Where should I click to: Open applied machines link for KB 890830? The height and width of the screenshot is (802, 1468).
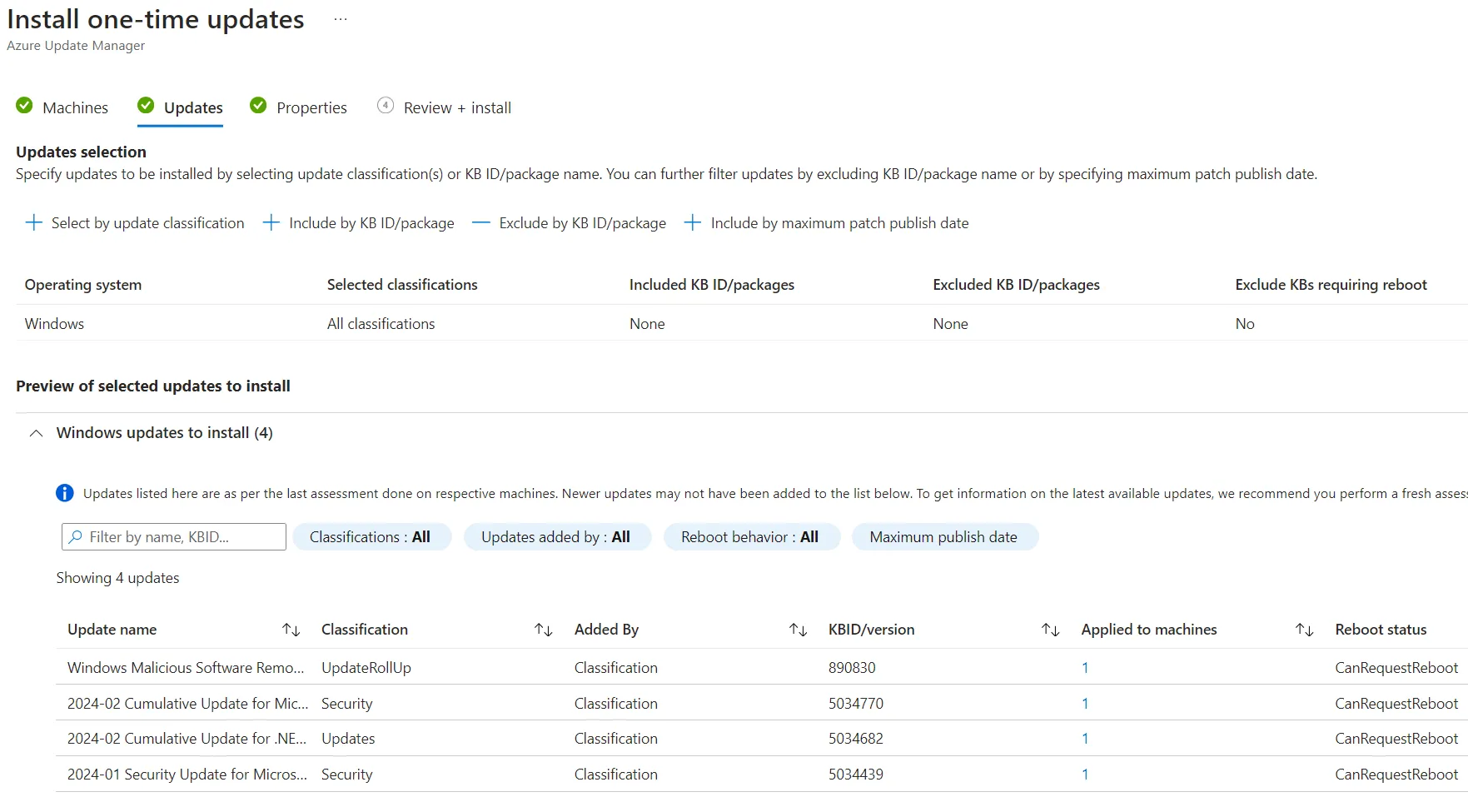coord(1085,668)
